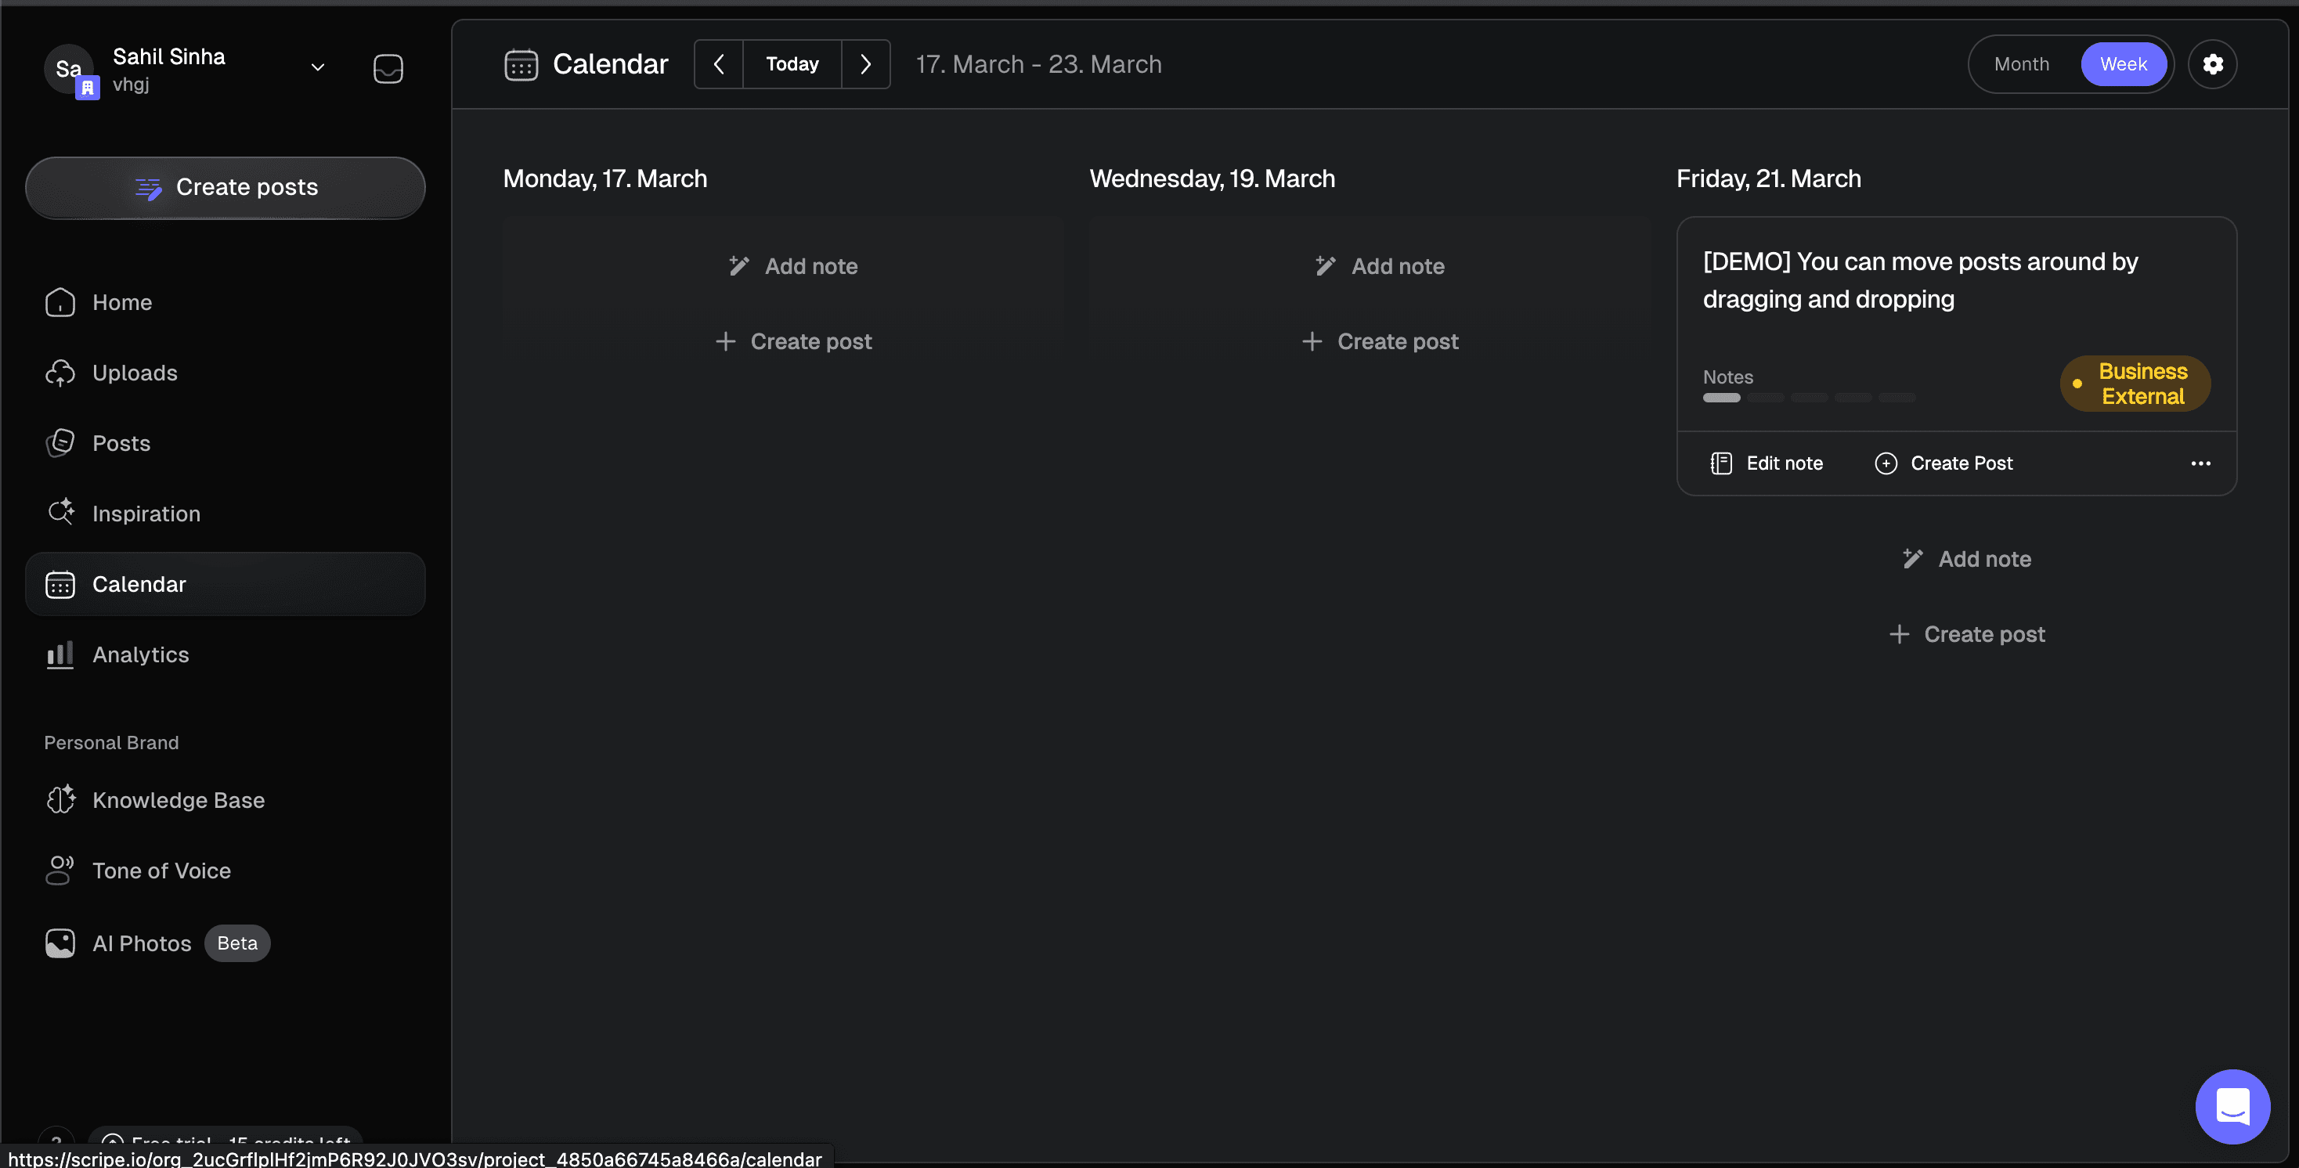The image size is (2299, 1168).
Task: Go to the previous week
Action: pos(719,64)
